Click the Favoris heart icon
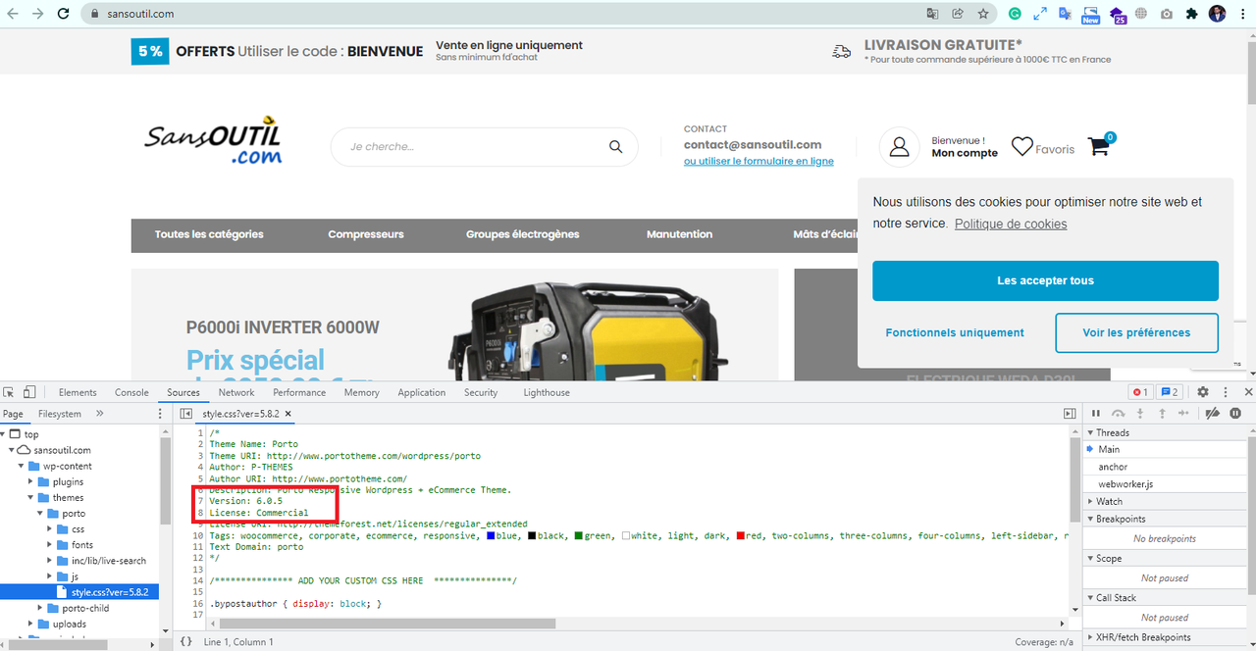The width and height of the screenshot is (1256, 651). click(x=1021, y=147)
